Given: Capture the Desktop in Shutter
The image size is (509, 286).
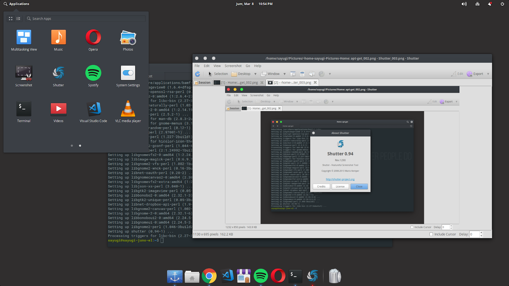Looking at the screenshot, I should pyautogui.click(x=241, y=74).
